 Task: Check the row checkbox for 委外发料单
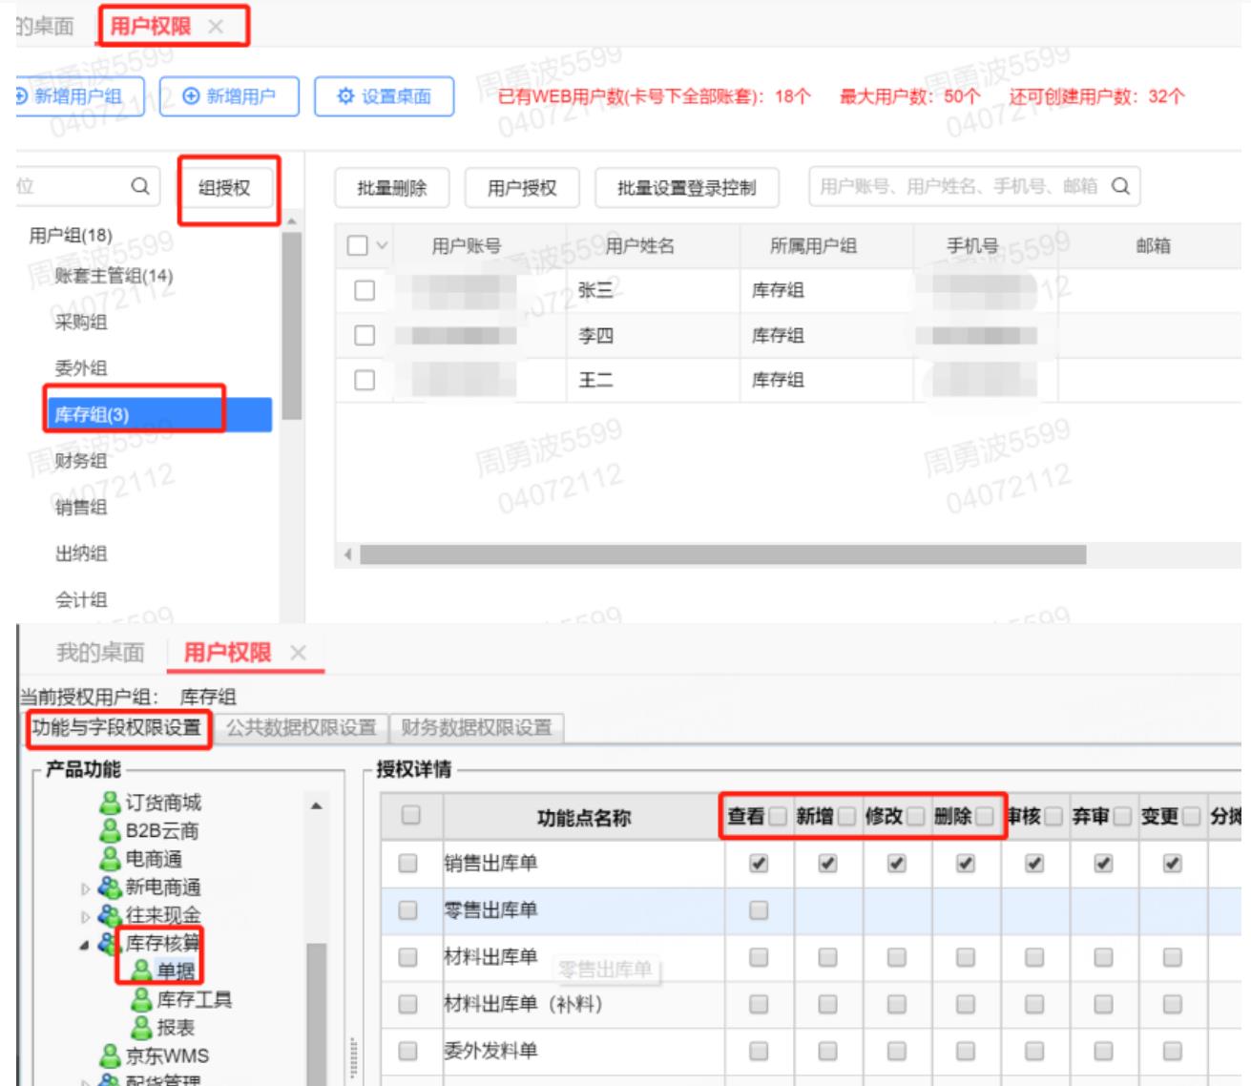(408, 1051)
